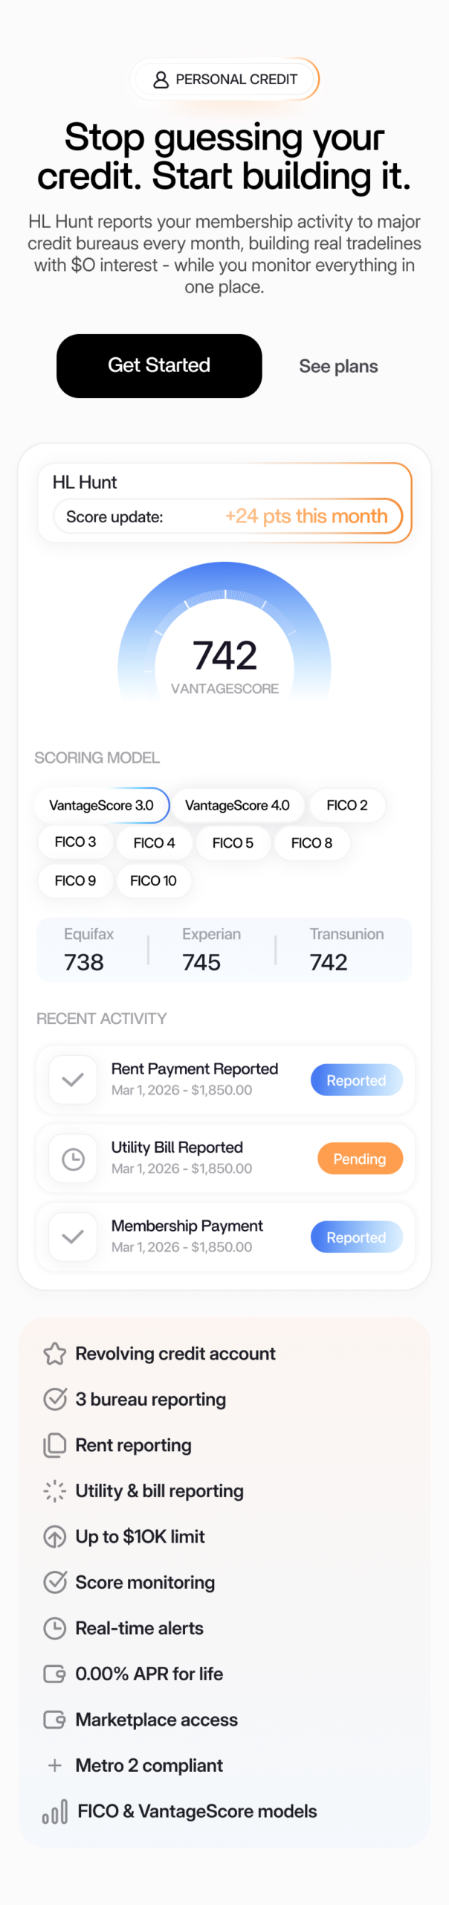Viewport: 449px width, 1905px height.
Task: Click the checkmark icon on Rent Payment Reported
Action: [x=73, y=1080]
